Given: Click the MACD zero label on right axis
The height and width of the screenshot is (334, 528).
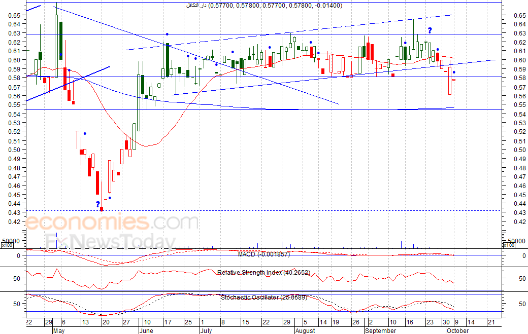Looking at the screenshot, I should pyautogui.click(x=524, y=256).
